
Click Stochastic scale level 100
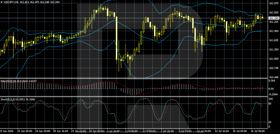coord(271,99)
